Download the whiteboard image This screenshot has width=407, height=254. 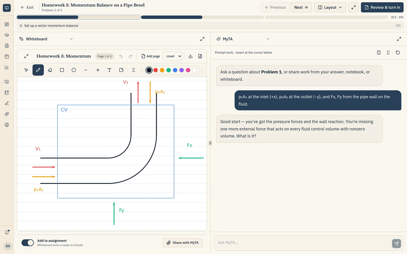(191, 56)
